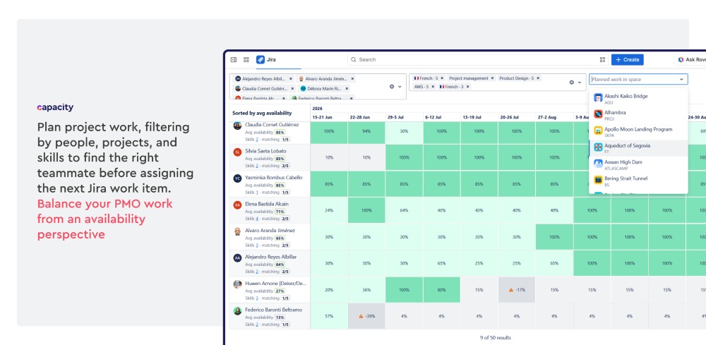Click Elena Bastida Alcain EA avatar
The height and width of the screenshot is (345, 706).
point(237,205)
